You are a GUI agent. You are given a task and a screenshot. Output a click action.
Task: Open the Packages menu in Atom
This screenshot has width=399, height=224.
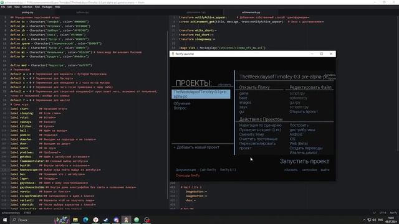coord(47,7)
